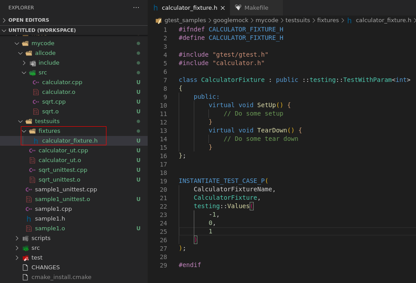This screenshot has width=416, height=283.
Task: Open calculator.cpp in the explorer
Action: pyautogui.click(x=62, y=82)
